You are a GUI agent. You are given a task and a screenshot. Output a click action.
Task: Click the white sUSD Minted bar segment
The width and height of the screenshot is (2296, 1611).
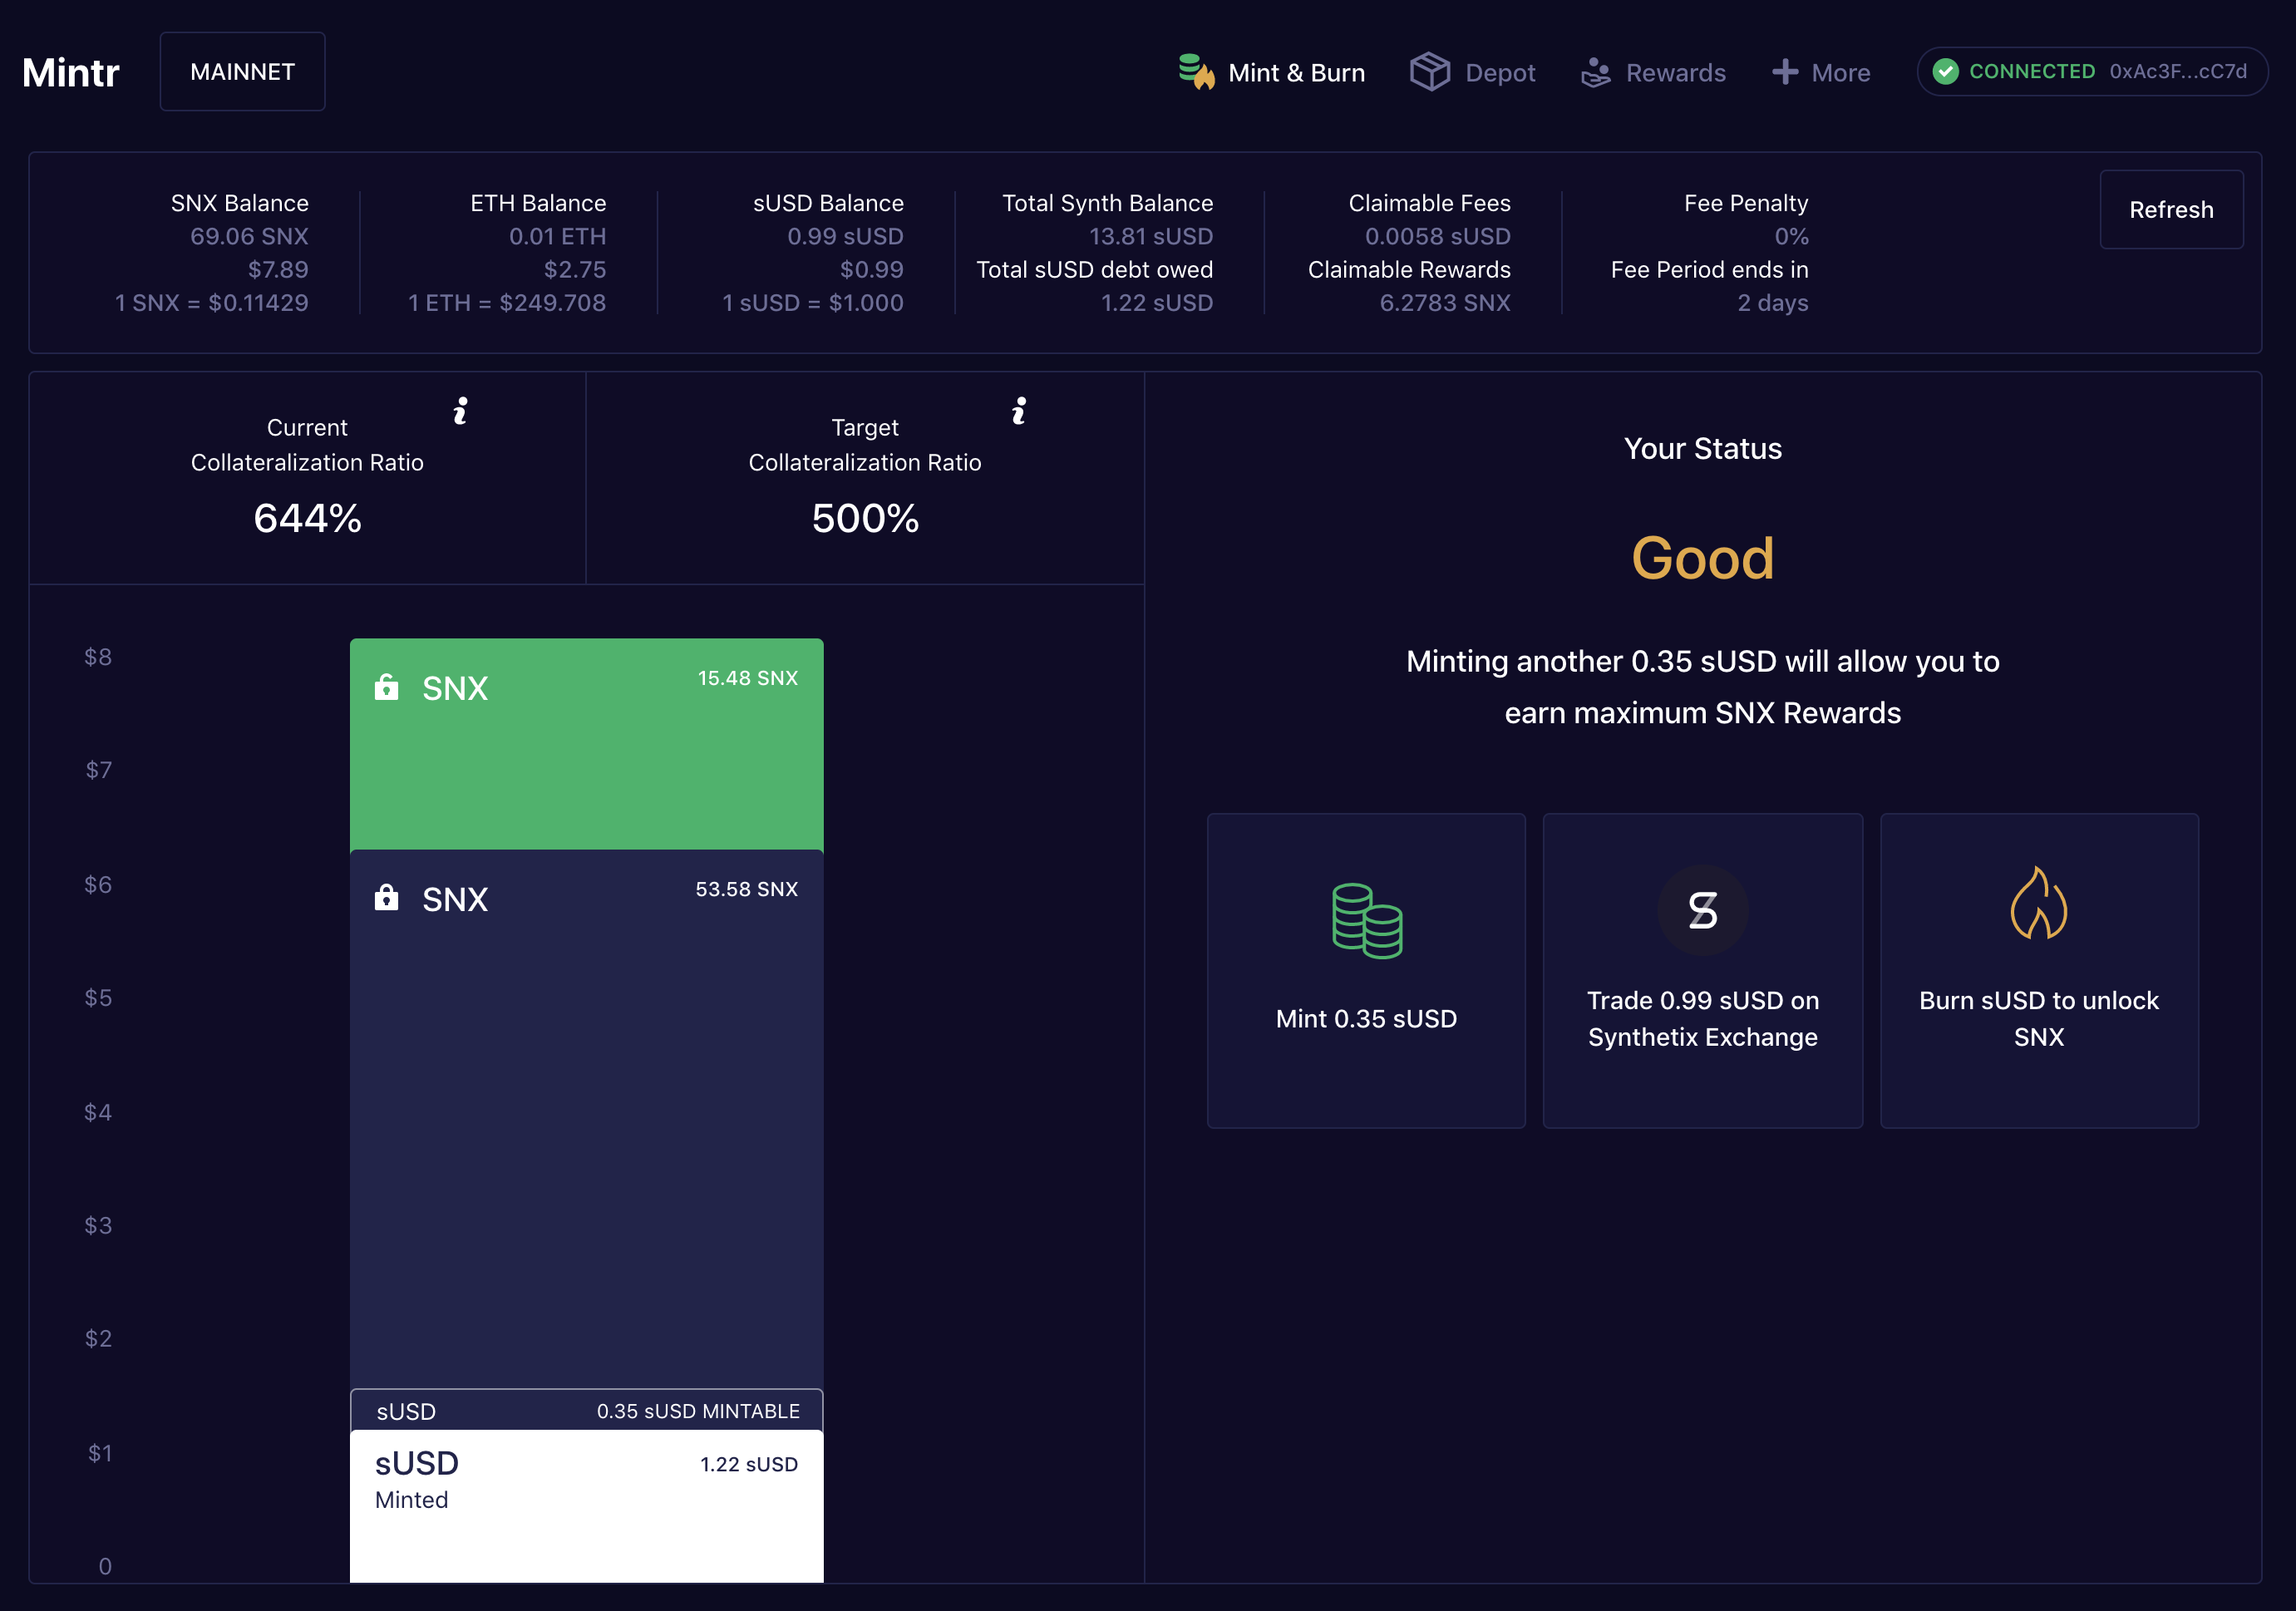coord(586,1505)
